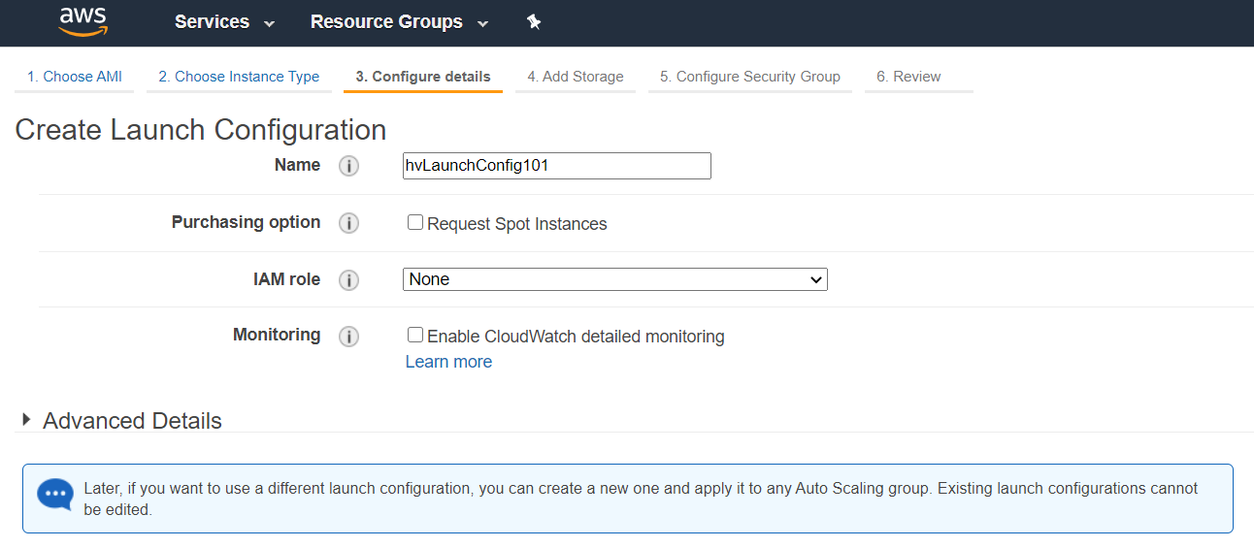Click the blue chat bubble icon

(x=55, y=495)
